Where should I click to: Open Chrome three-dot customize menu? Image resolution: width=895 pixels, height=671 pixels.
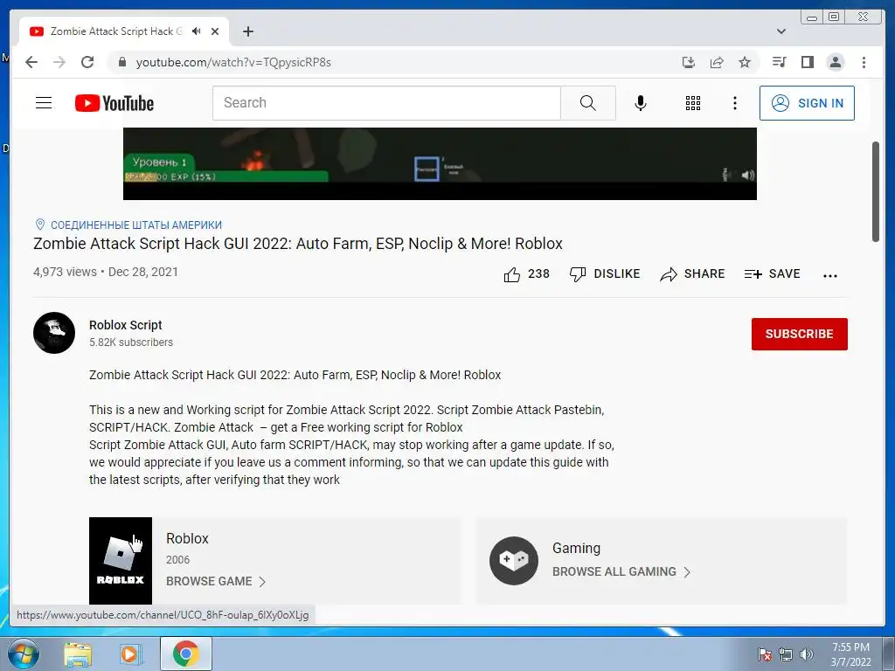point(864,62)
